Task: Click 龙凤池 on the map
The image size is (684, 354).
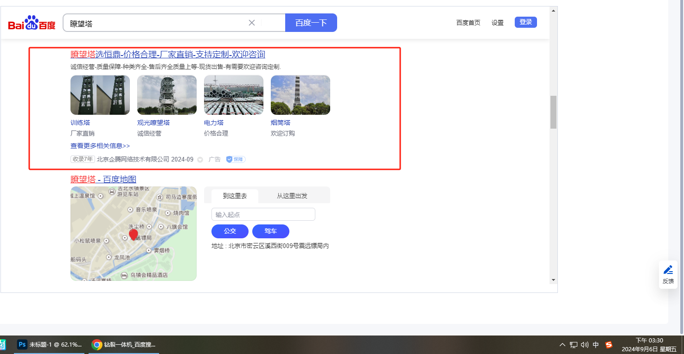Action: pyautogui.click(x=122, y=257)
